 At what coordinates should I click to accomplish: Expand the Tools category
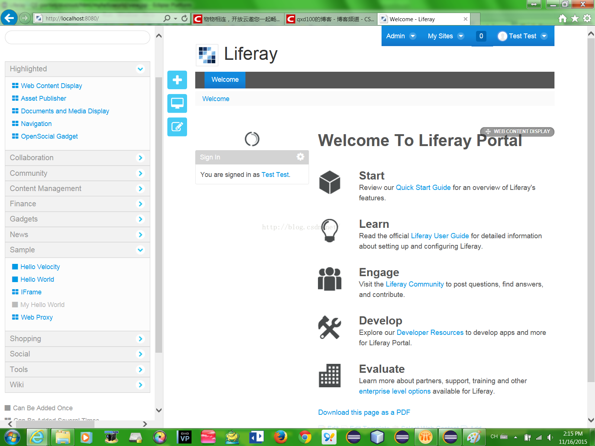(140, 369)
